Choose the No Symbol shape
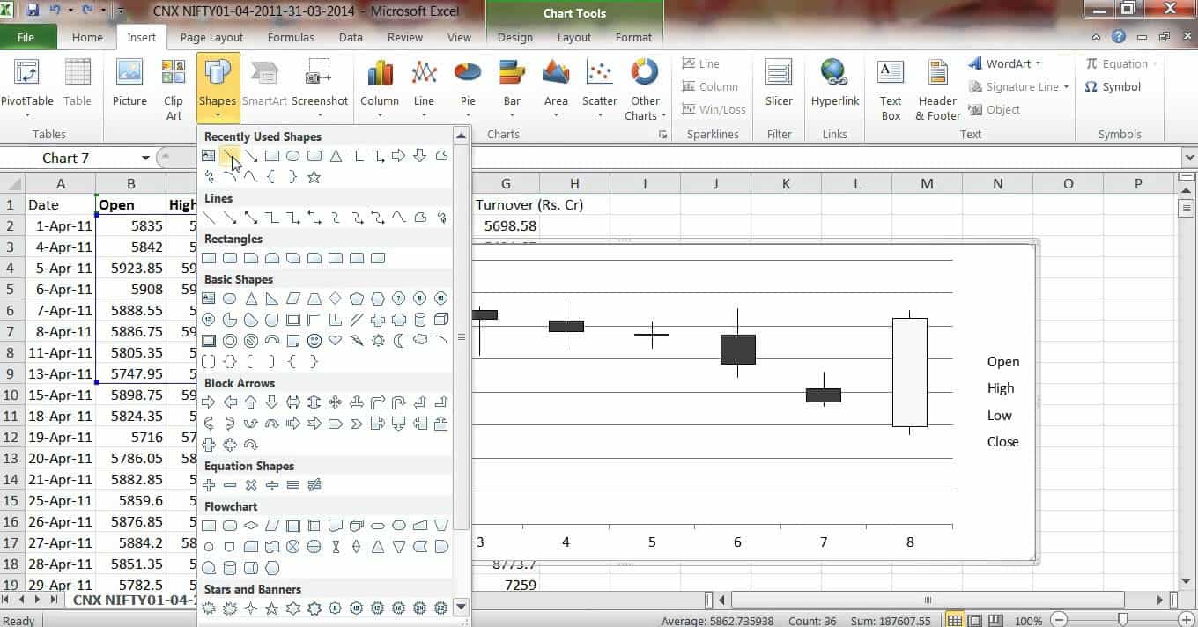Screen dimensions: 1198x627 point(251,341)
